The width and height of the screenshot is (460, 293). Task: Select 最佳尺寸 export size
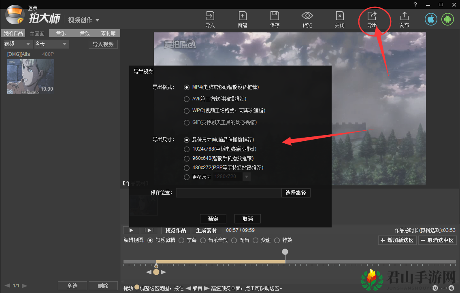[187, 140]
